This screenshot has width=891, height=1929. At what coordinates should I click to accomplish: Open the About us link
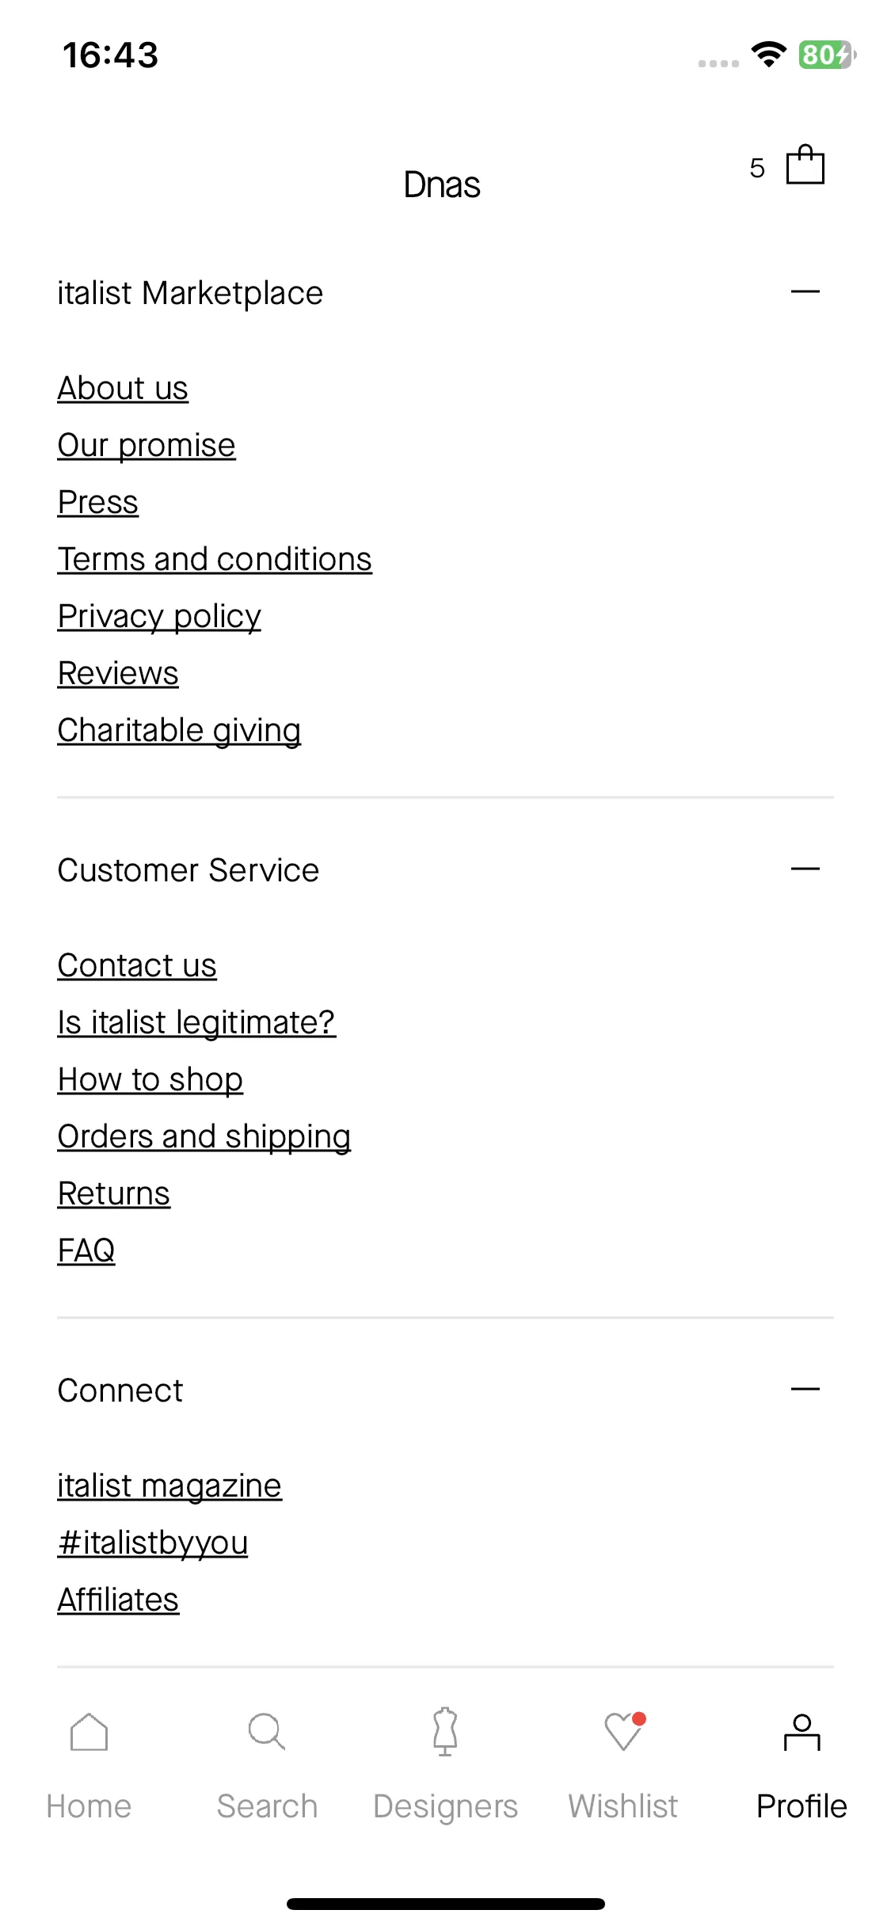coord(123,388)
